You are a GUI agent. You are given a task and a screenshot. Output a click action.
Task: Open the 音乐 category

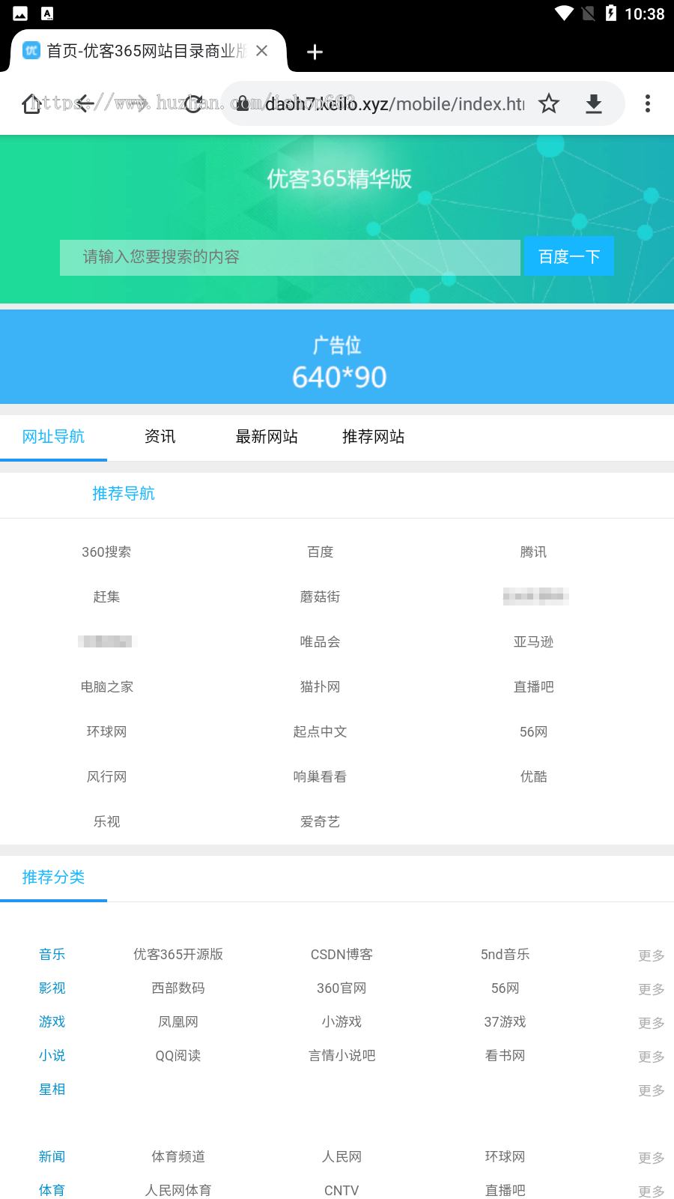tap(52, 955)
